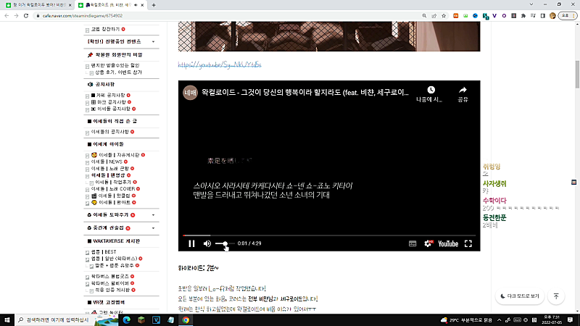The width and height of the screenshot is (580, 326).
Task: Click the video Share arrow icon
Action: tap(463, 90)
